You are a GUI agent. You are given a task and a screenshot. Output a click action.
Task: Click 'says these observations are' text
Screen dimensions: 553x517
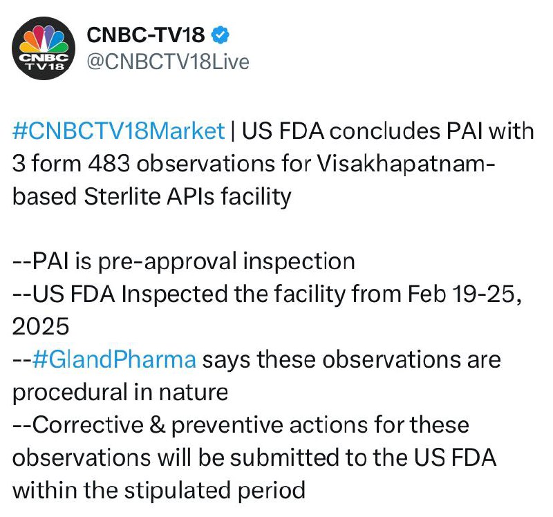[x=352, y=359]
